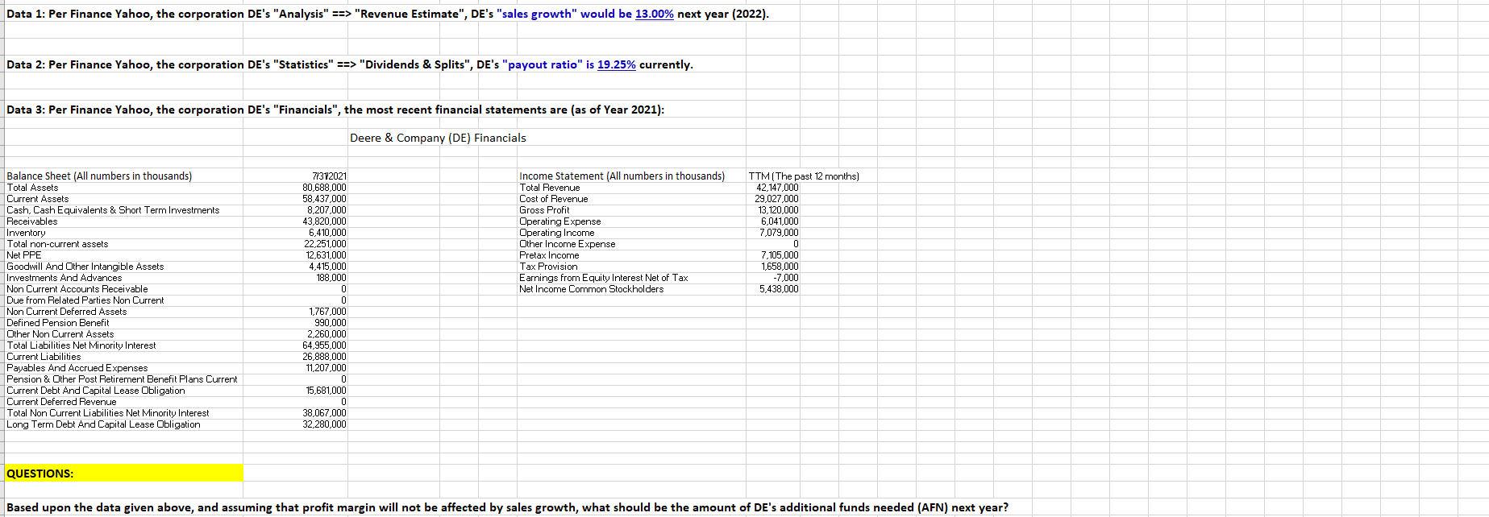Select the value 15,681,000

326,390
